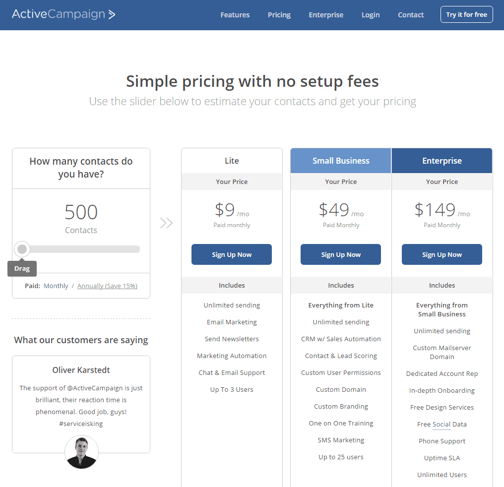Click the ActiveCampaign logo
This screenshot has height=487, width=504.
63,14
